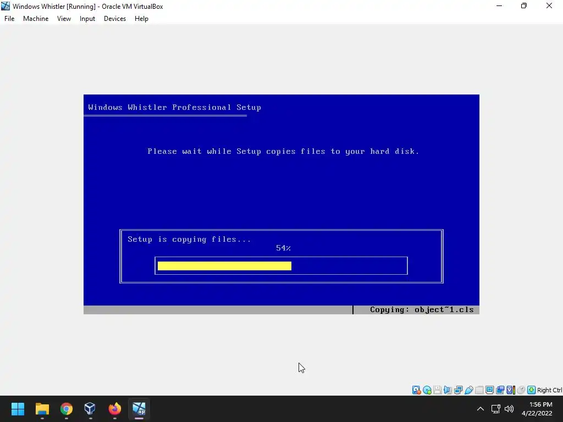Click 'Windows Whistler Professional Setup' heading

point(174,107)
